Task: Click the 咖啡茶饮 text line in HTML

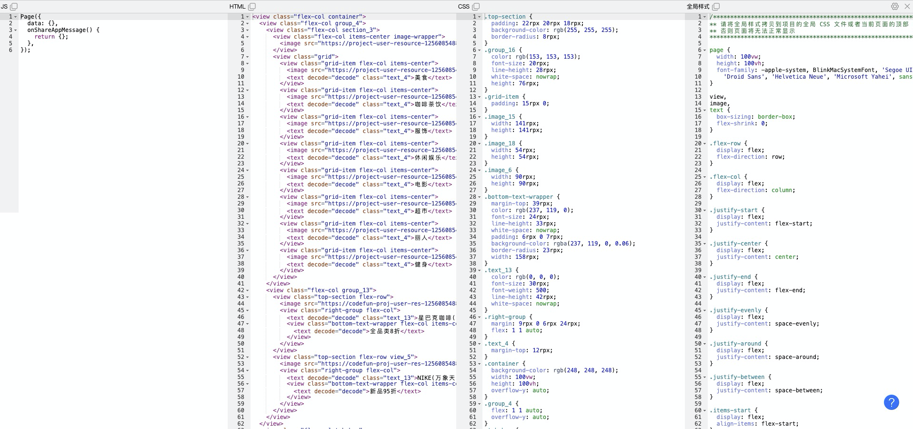Action: point(371,104)
